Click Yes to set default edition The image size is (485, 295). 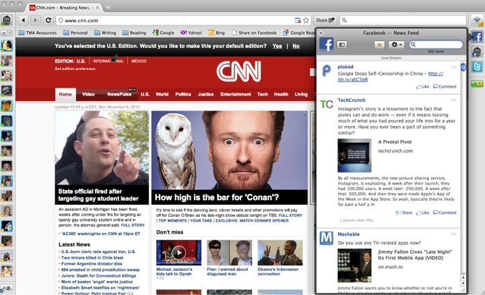[x=278, y=46]
